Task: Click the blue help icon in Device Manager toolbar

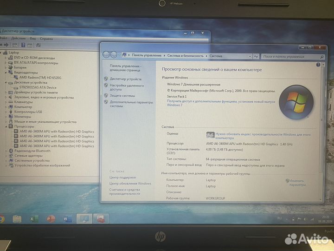Action: [x=23, y=45]
